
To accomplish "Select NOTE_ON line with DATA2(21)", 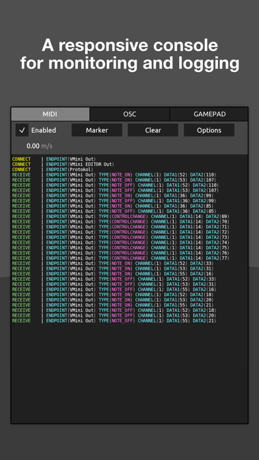I will [113, 305].
